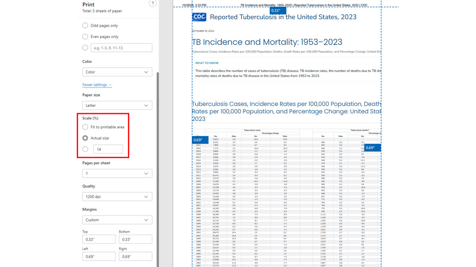The width and height of the screenshot is (476, 267).
Task: Click the Left margin field
Action: 99,256
